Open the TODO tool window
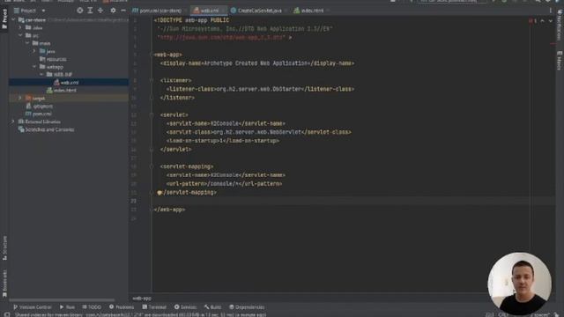 (92, 307)
